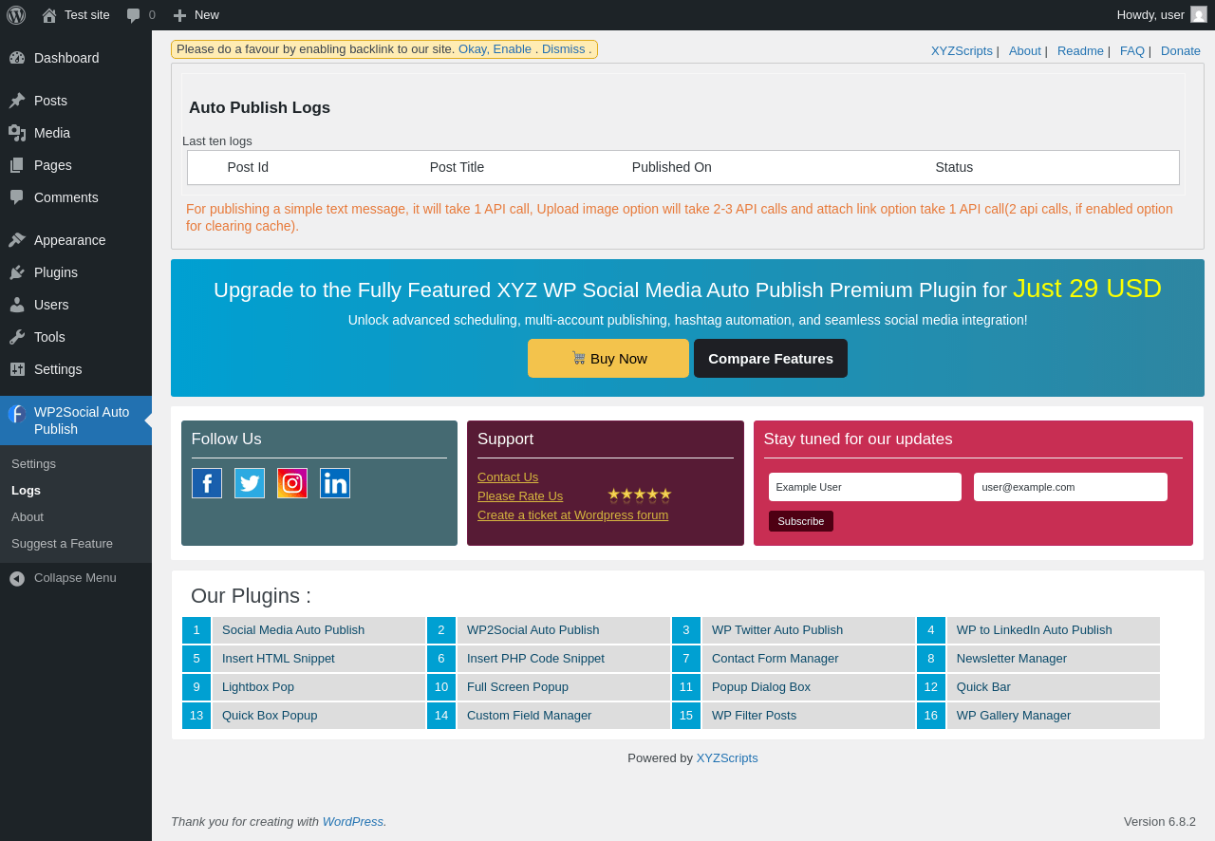Open the Contact Us support link
Screen dimensions: 1215x841
click(508, 477)
